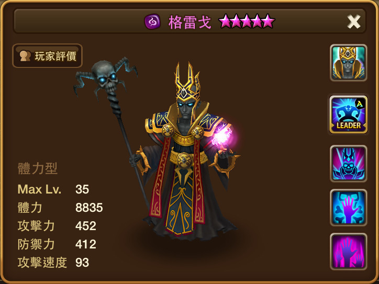The image size is (379, 284).
Task: Select the Leader skill icon
Action: [x=348, y=114]
